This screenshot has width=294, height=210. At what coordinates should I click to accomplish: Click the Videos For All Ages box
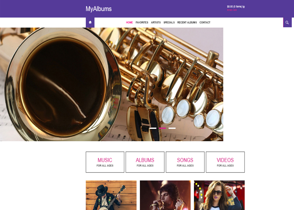click(225, 162)
